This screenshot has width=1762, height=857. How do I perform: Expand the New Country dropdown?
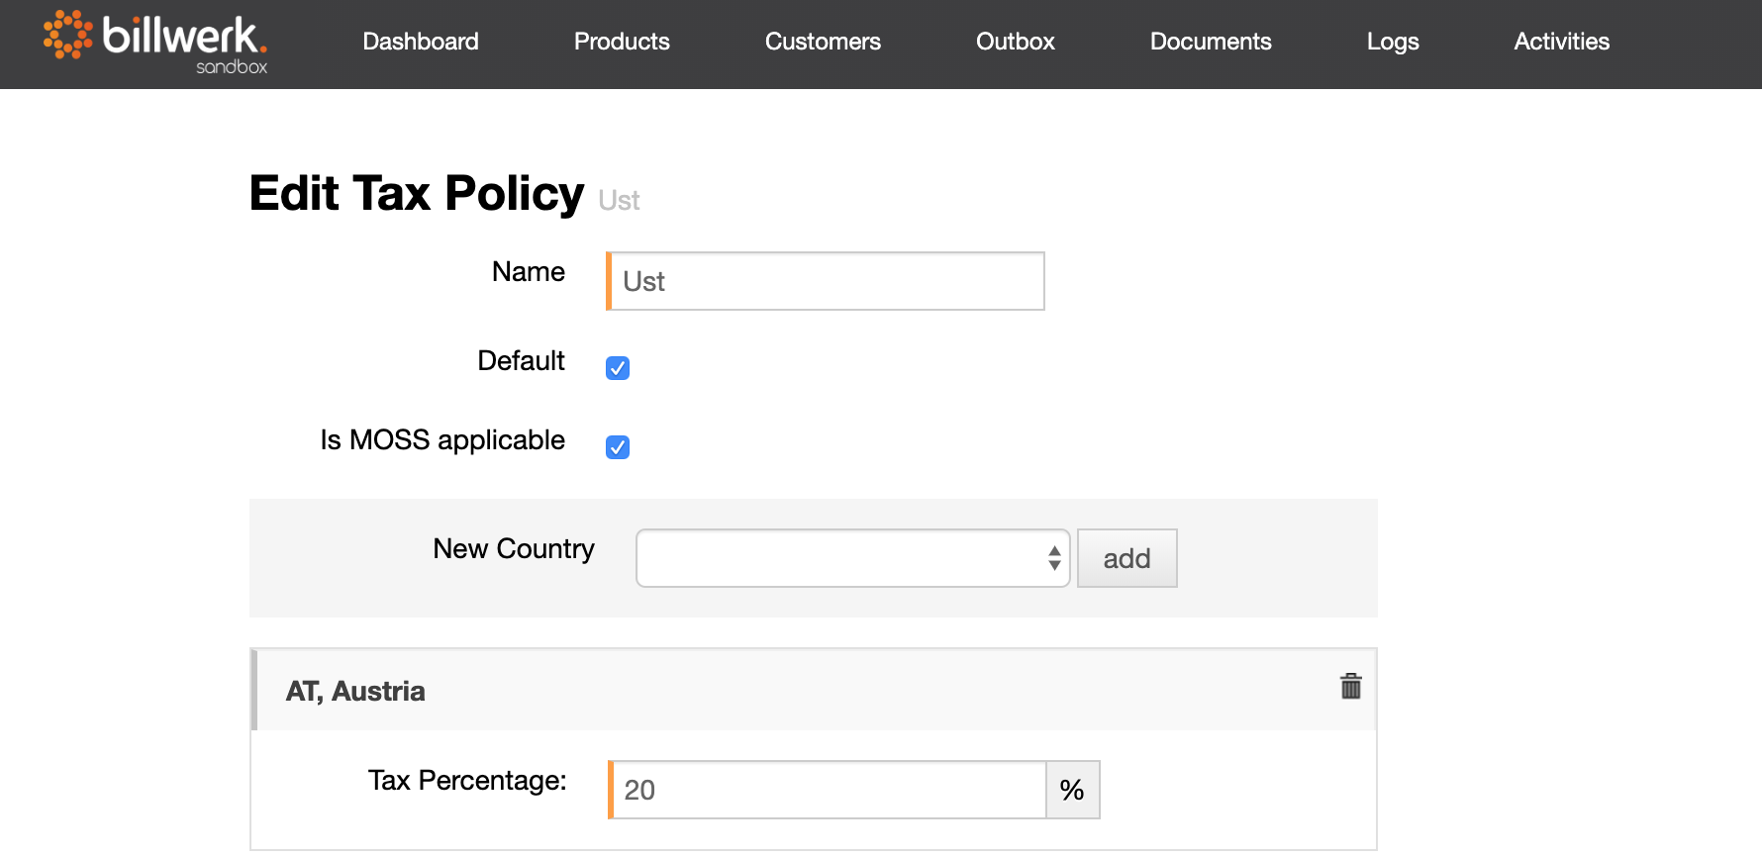(852, 558)
